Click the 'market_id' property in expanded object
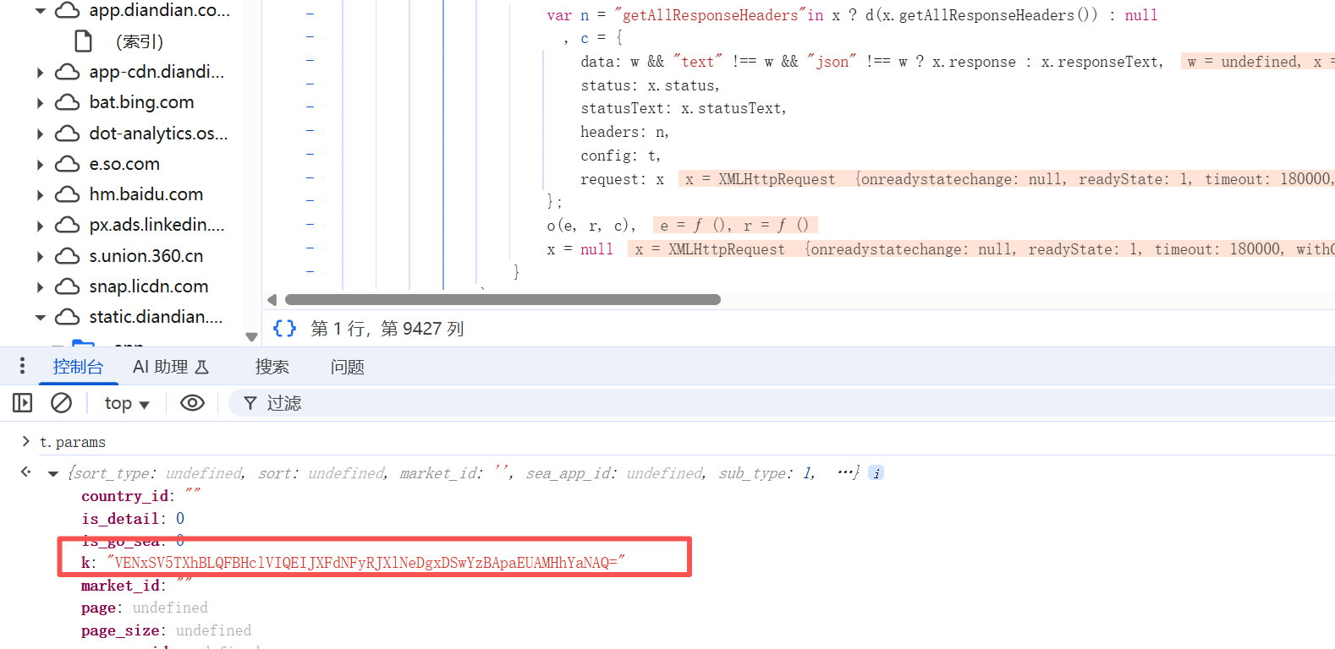The height and width of the screenshot is (649, 1335). point(119,586)
